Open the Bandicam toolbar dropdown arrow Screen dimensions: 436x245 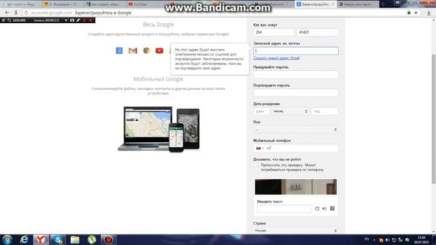tap(66, 20)
